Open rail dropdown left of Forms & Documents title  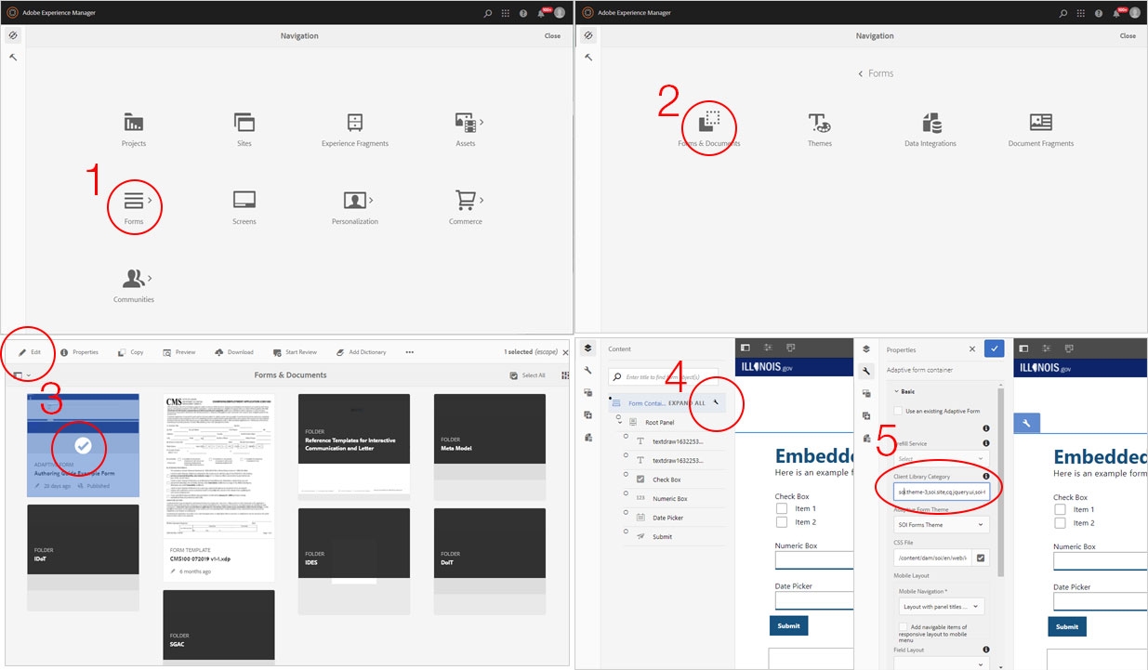tap(22, 375)
